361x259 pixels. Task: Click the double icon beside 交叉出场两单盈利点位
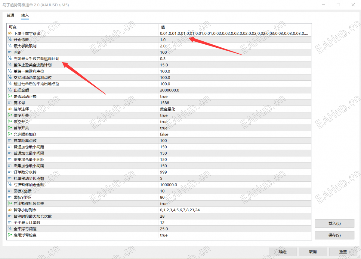(10, 77)
